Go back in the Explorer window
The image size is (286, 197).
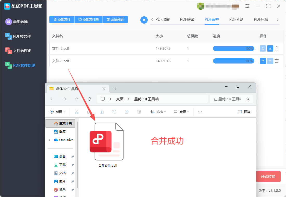coord(52,99)
